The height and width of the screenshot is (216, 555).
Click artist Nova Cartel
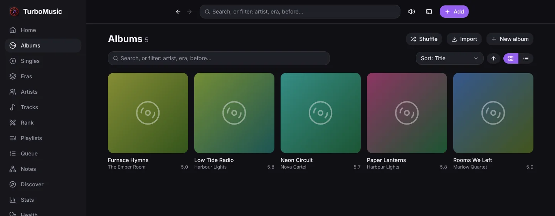(x=293, y=167)
